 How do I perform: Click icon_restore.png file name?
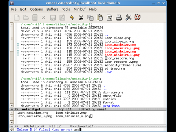coord(120,58)
